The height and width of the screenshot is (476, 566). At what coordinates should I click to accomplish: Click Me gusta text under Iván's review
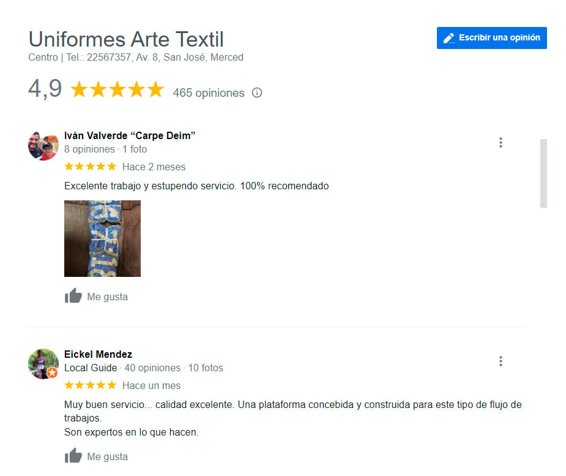pos(107,297)
